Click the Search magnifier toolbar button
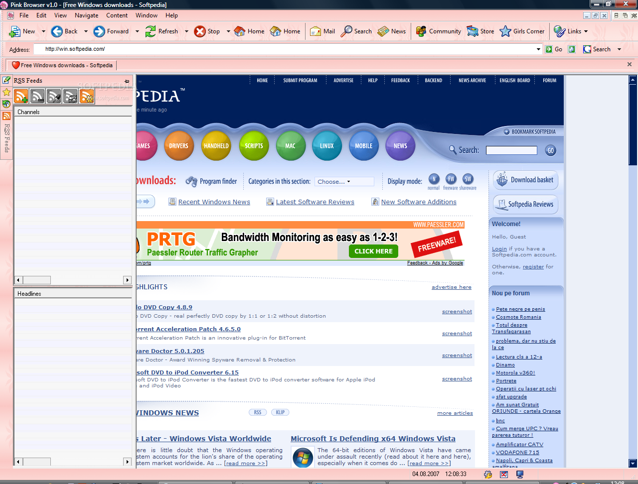Viewport: 638px width, 484px height. click(346, 31)
